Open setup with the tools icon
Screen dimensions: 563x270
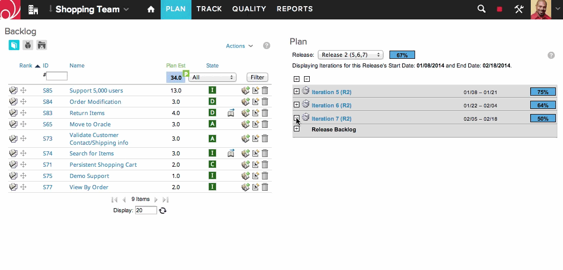click(x=519, y=9)
